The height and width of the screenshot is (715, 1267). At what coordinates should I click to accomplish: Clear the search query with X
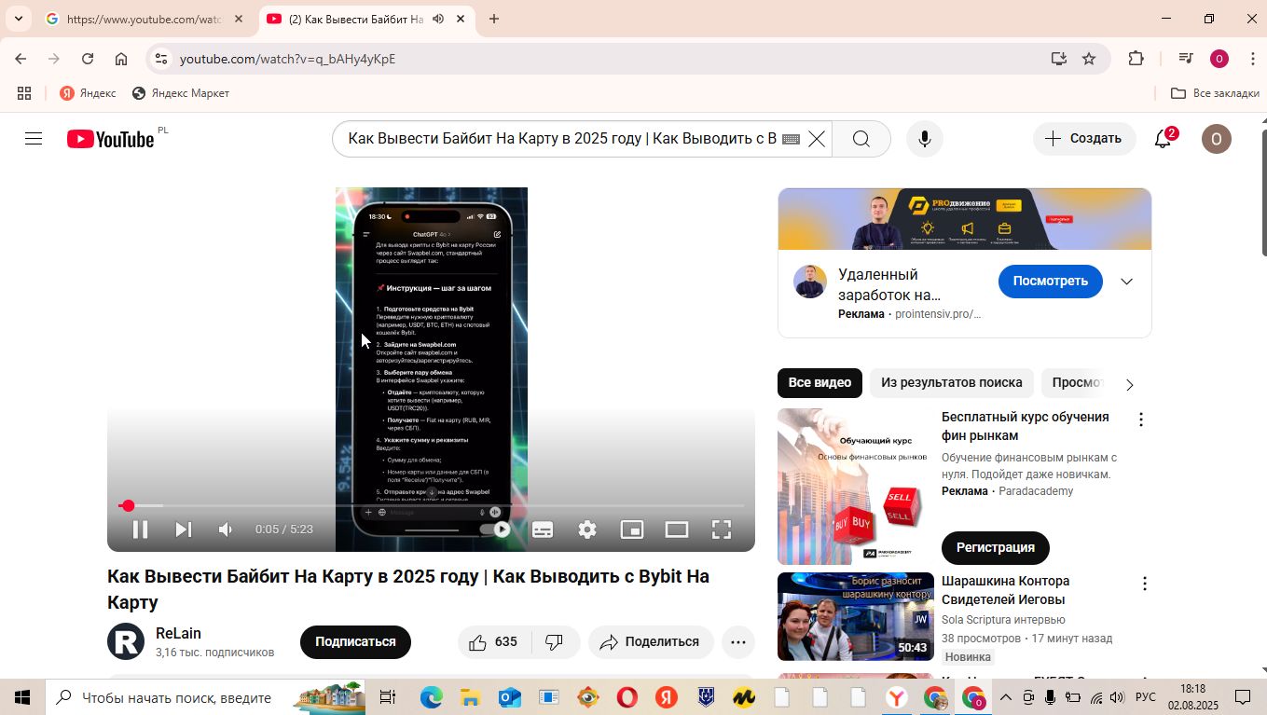tap(817, 139)
